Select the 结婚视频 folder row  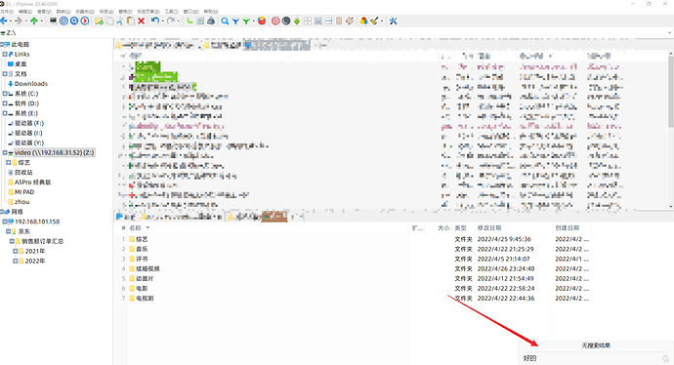pos(147,268)
